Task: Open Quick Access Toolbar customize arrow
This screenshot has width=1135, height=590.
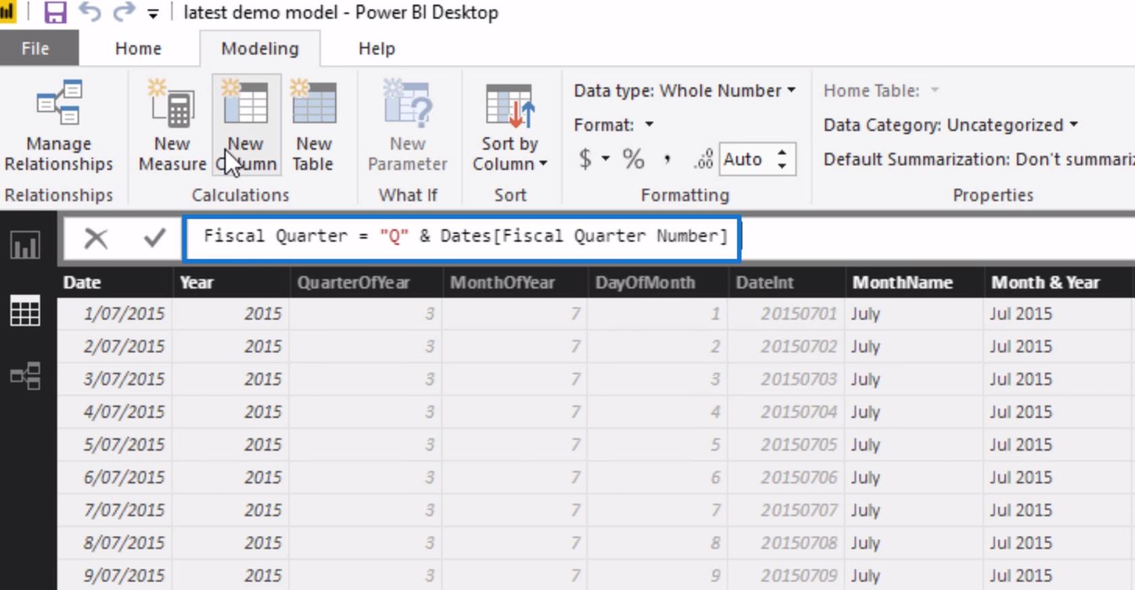Action: 153,14
